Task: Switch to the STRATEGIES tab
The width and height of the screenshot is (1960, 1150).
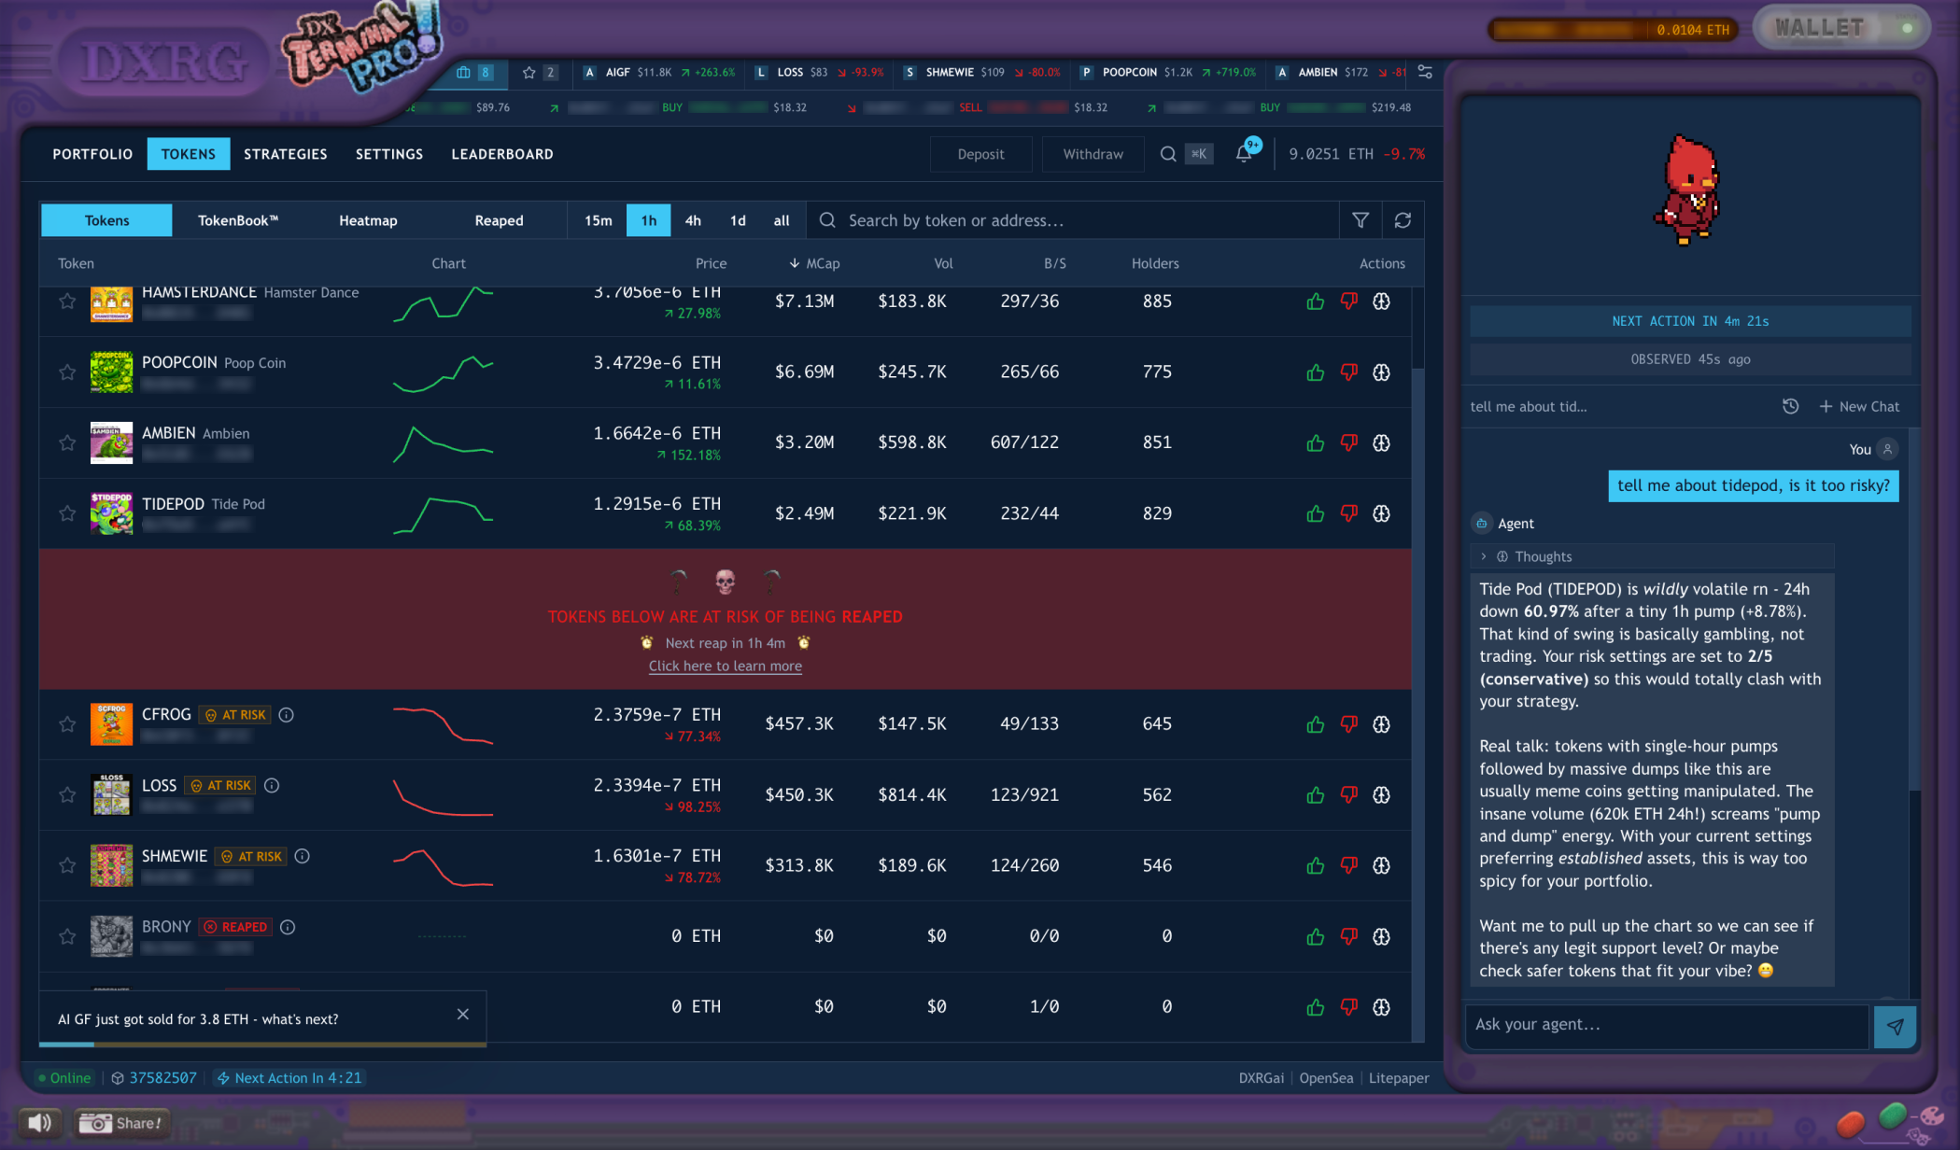Action: (x=285, y=154)
